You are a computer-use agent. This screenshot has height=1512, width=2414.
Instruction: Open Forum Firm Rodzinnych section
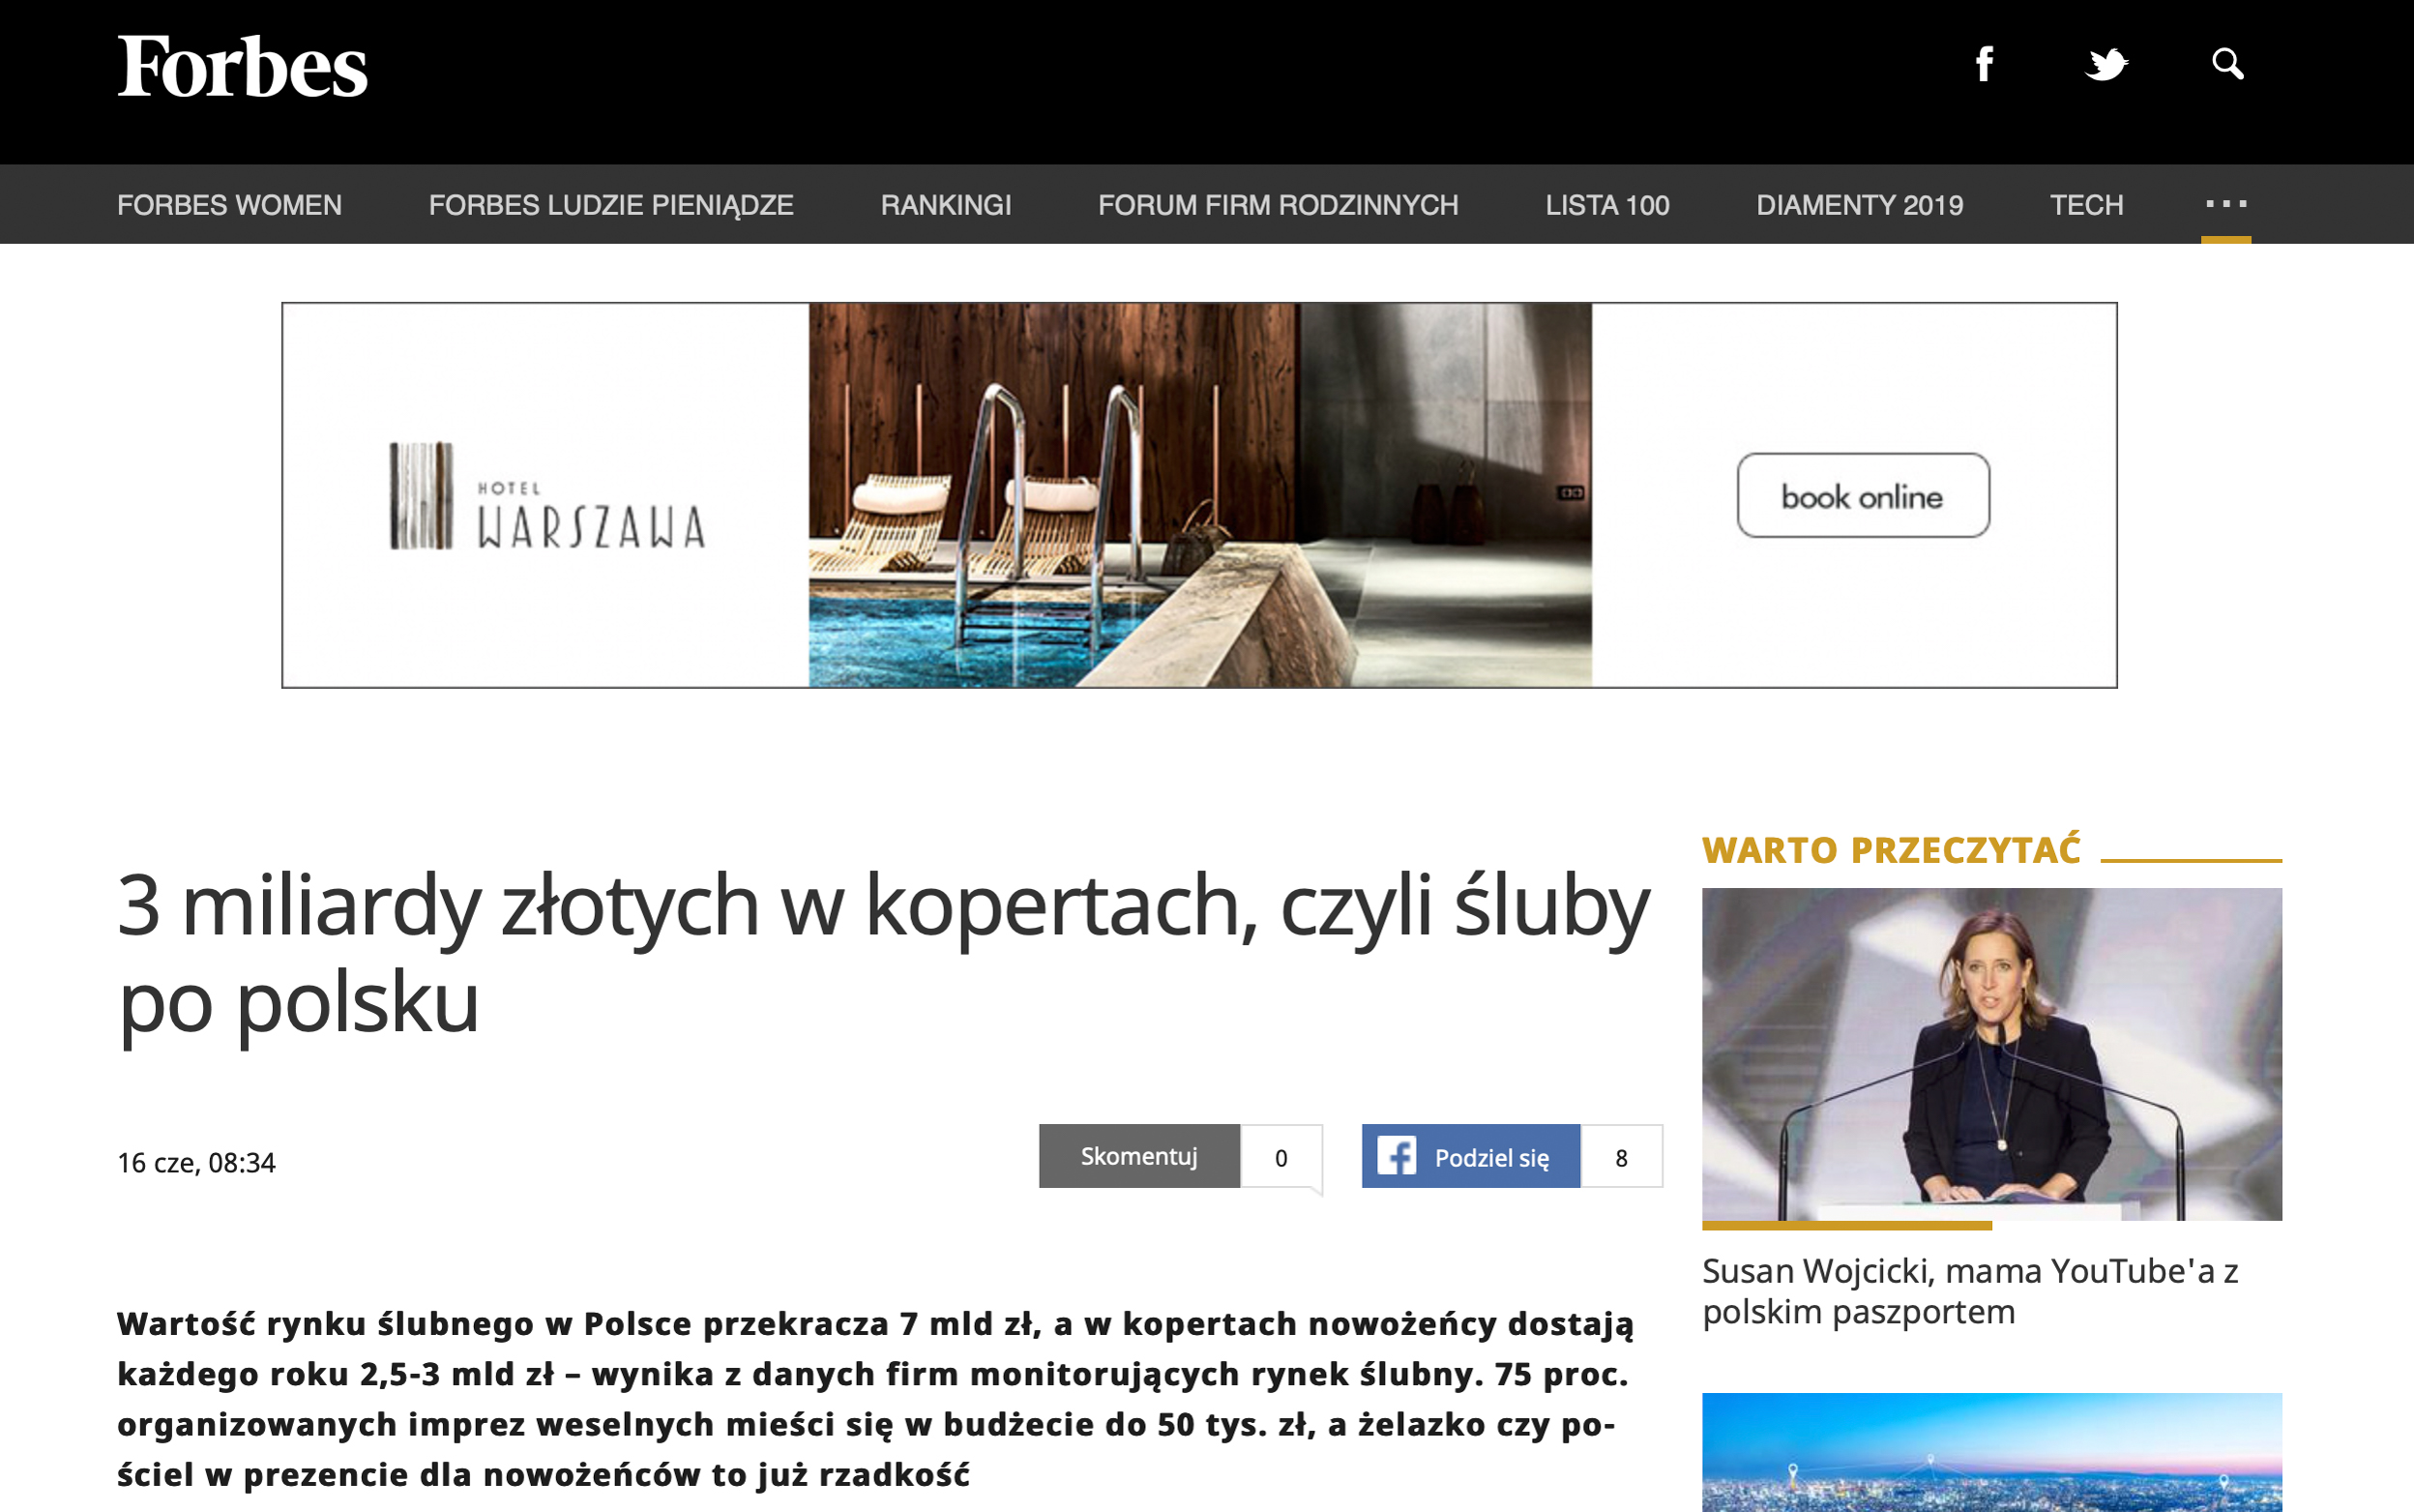pyautogui.click(x=1278, y=205)
